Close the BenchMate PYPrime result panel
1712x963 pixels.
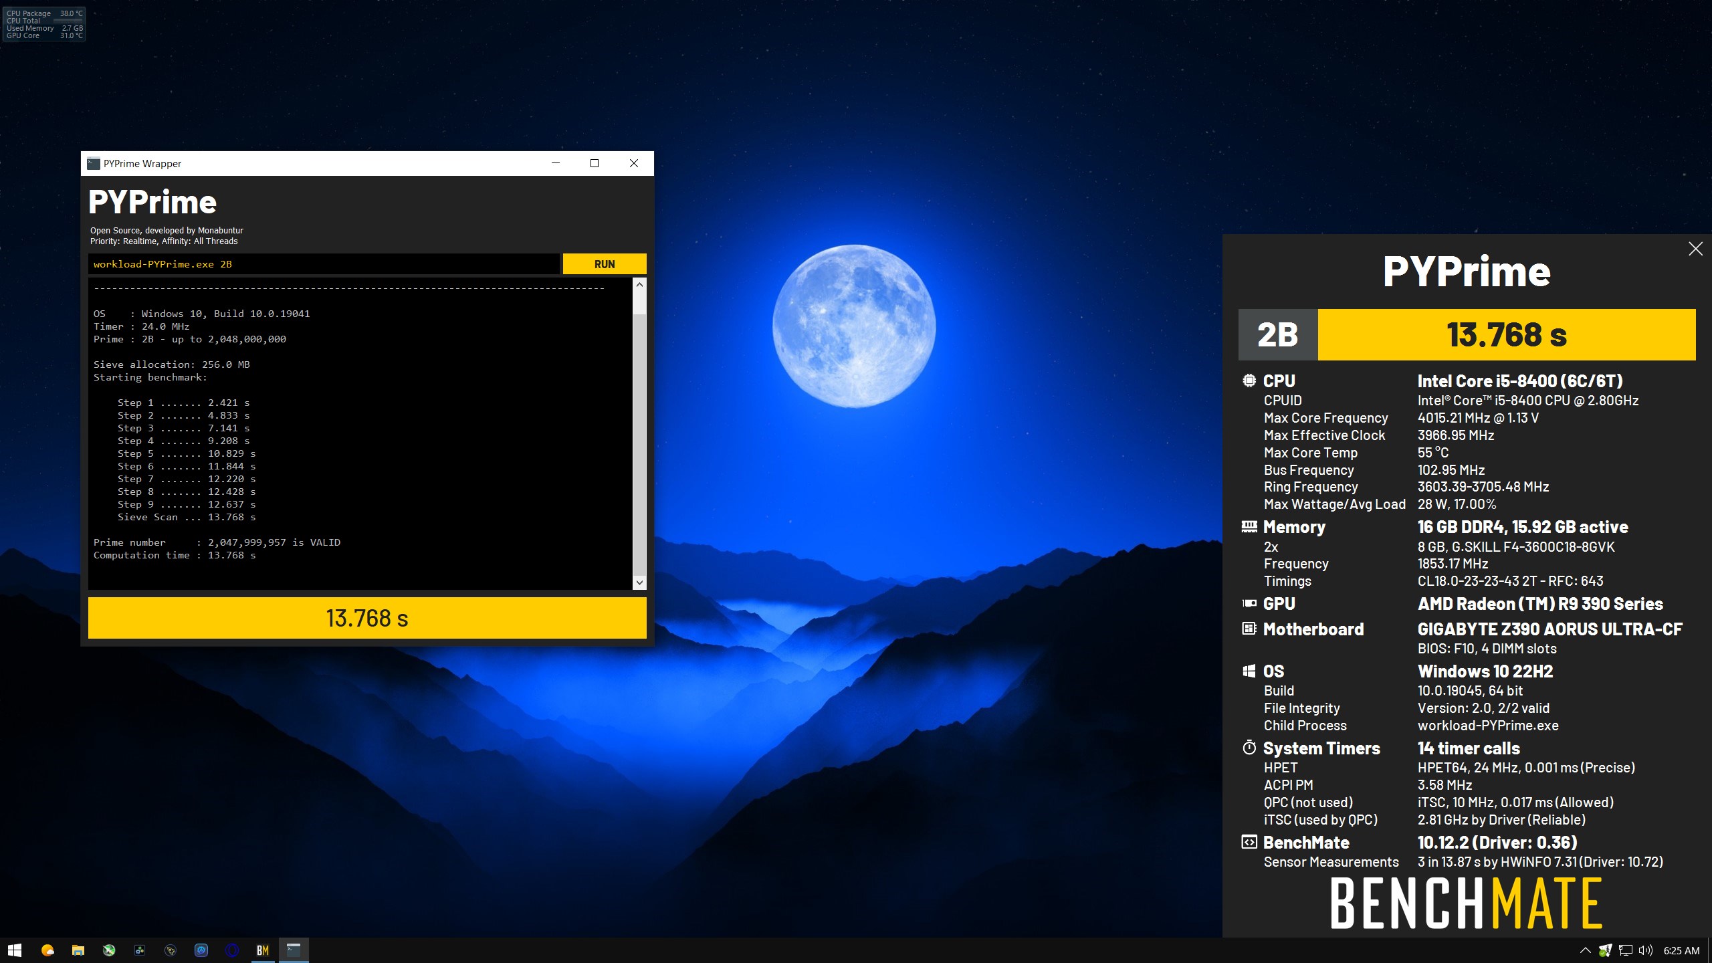tap(1695, 249)
